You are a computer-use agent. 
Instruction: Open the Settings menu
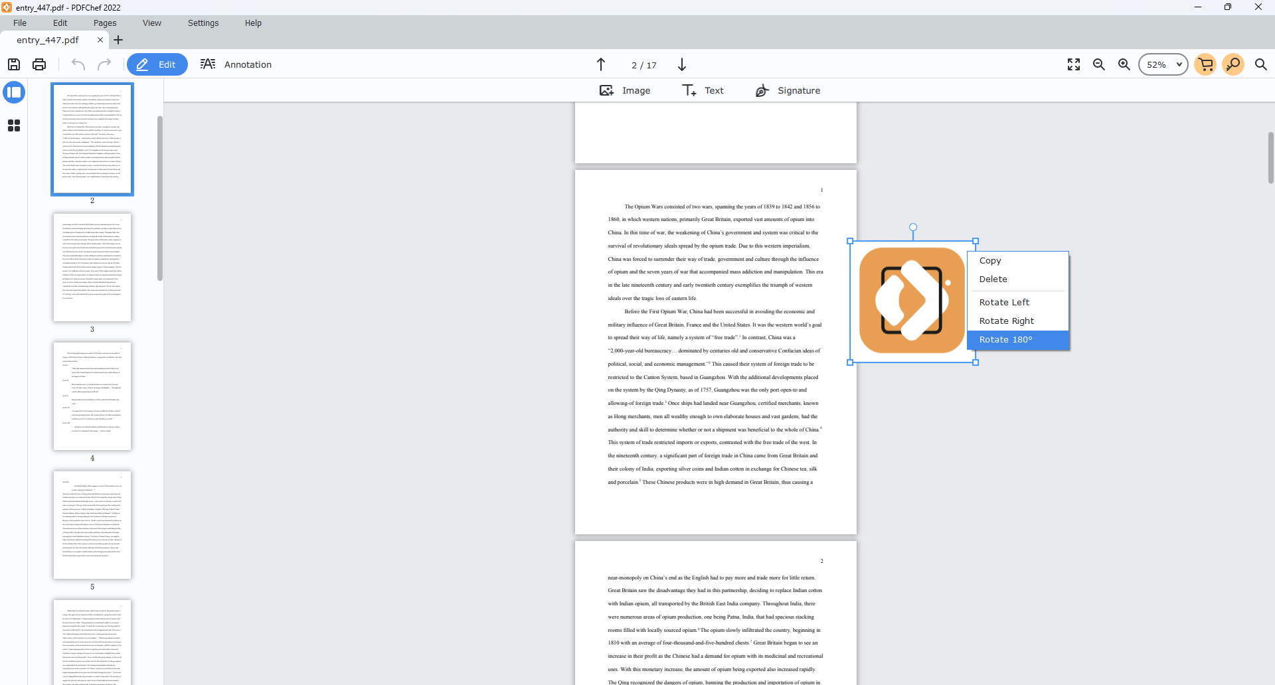(203, 23)
